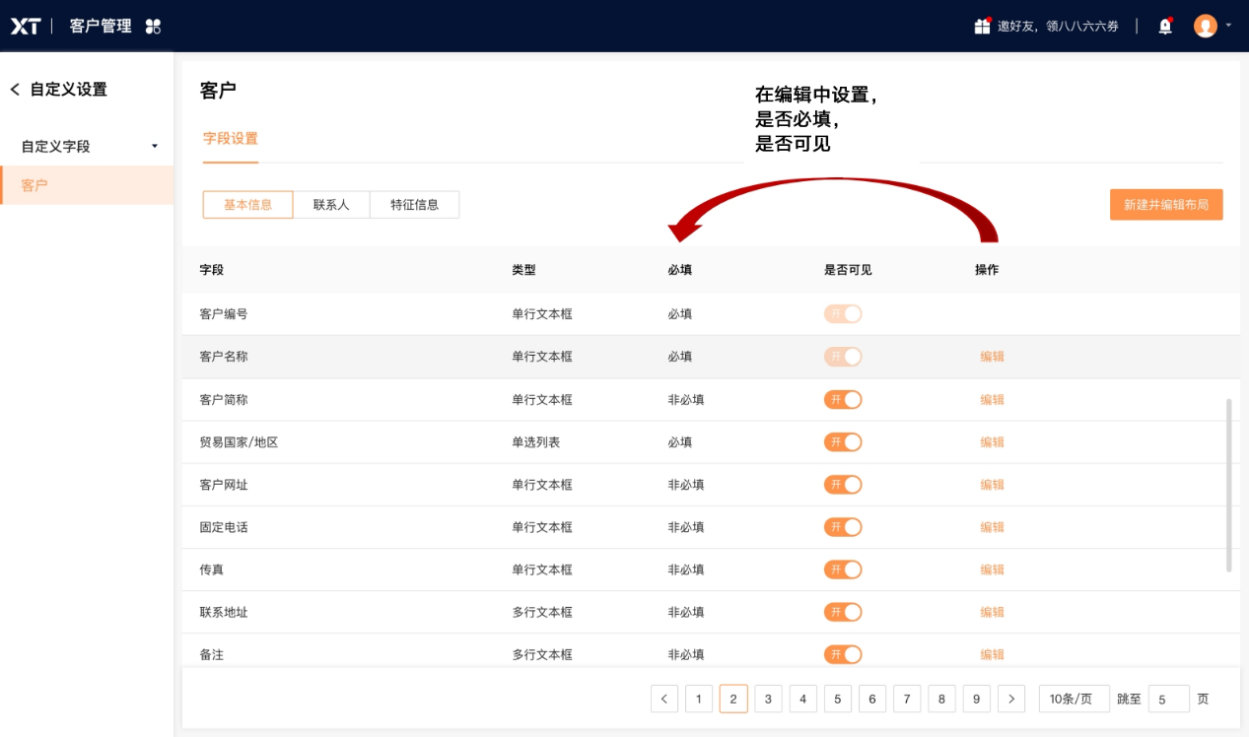This screenshot has height=737, width=1249.
Task: Click the 新建并编辑布局 button
Action: point(1166,204)
